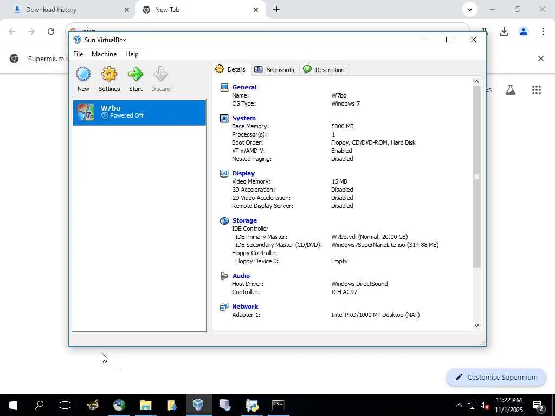555x416 pixels.
Task: Open the Storage settings link
Action: tap(244, 220)
